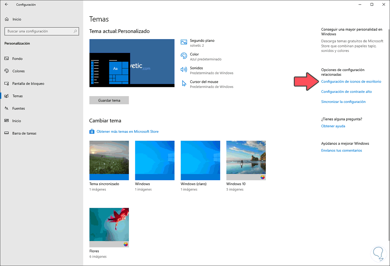
Task: Select Flores theme thumbnail
Action: pyautogui.click(x=109, y=228)
